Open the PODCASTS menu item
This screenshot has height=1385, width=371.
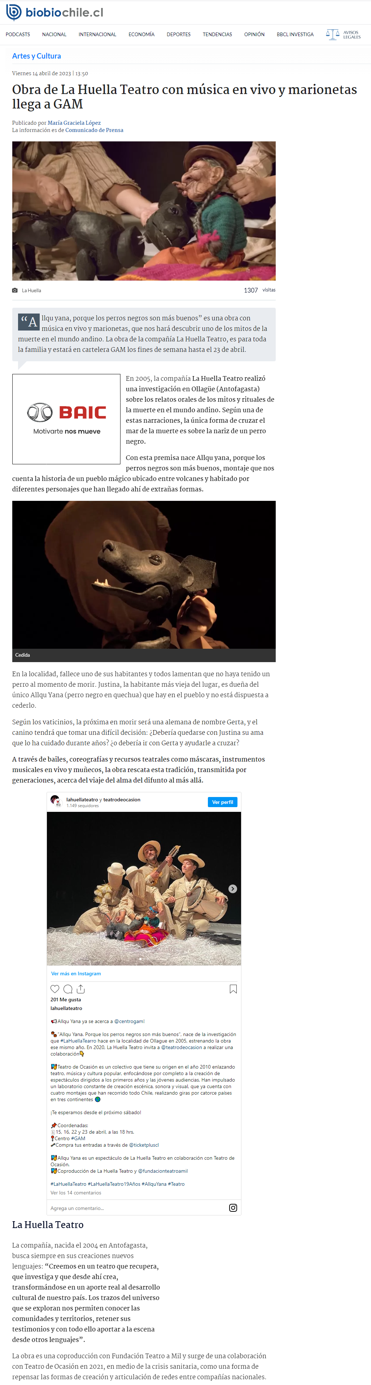click(18, 34)
